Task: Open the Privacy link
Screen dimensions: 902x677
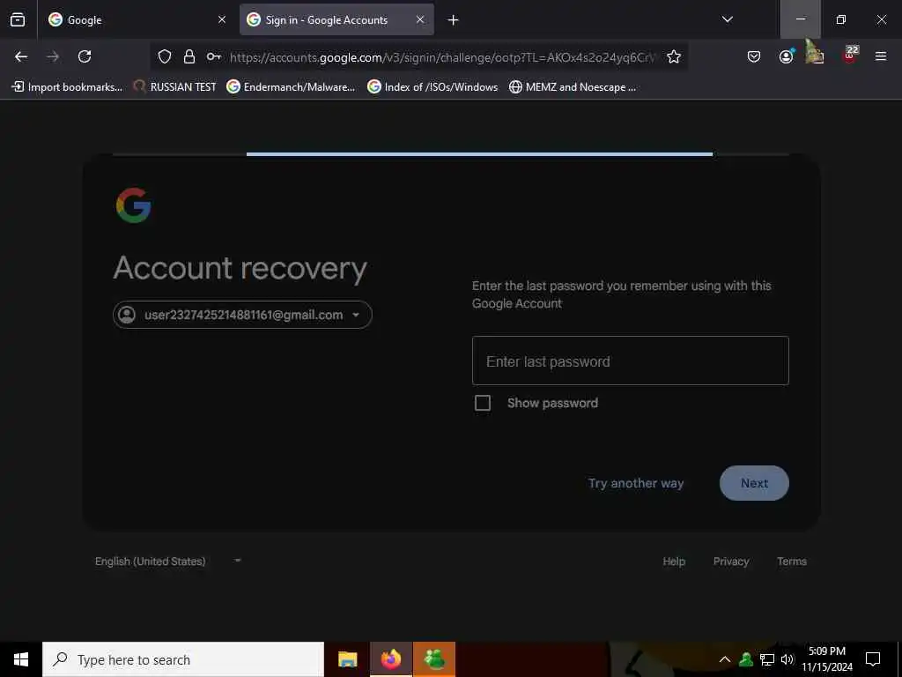Action: click(731, 562)
